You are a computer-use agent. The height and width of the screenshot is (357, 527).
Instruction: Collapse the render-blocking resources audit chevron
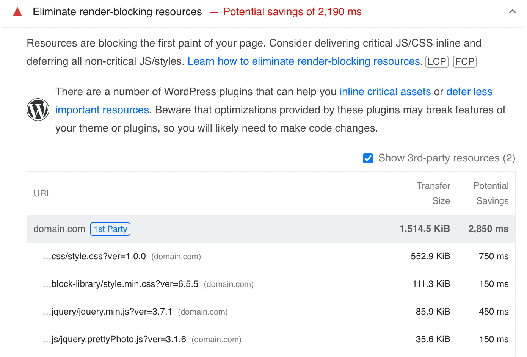pos(512,12)
